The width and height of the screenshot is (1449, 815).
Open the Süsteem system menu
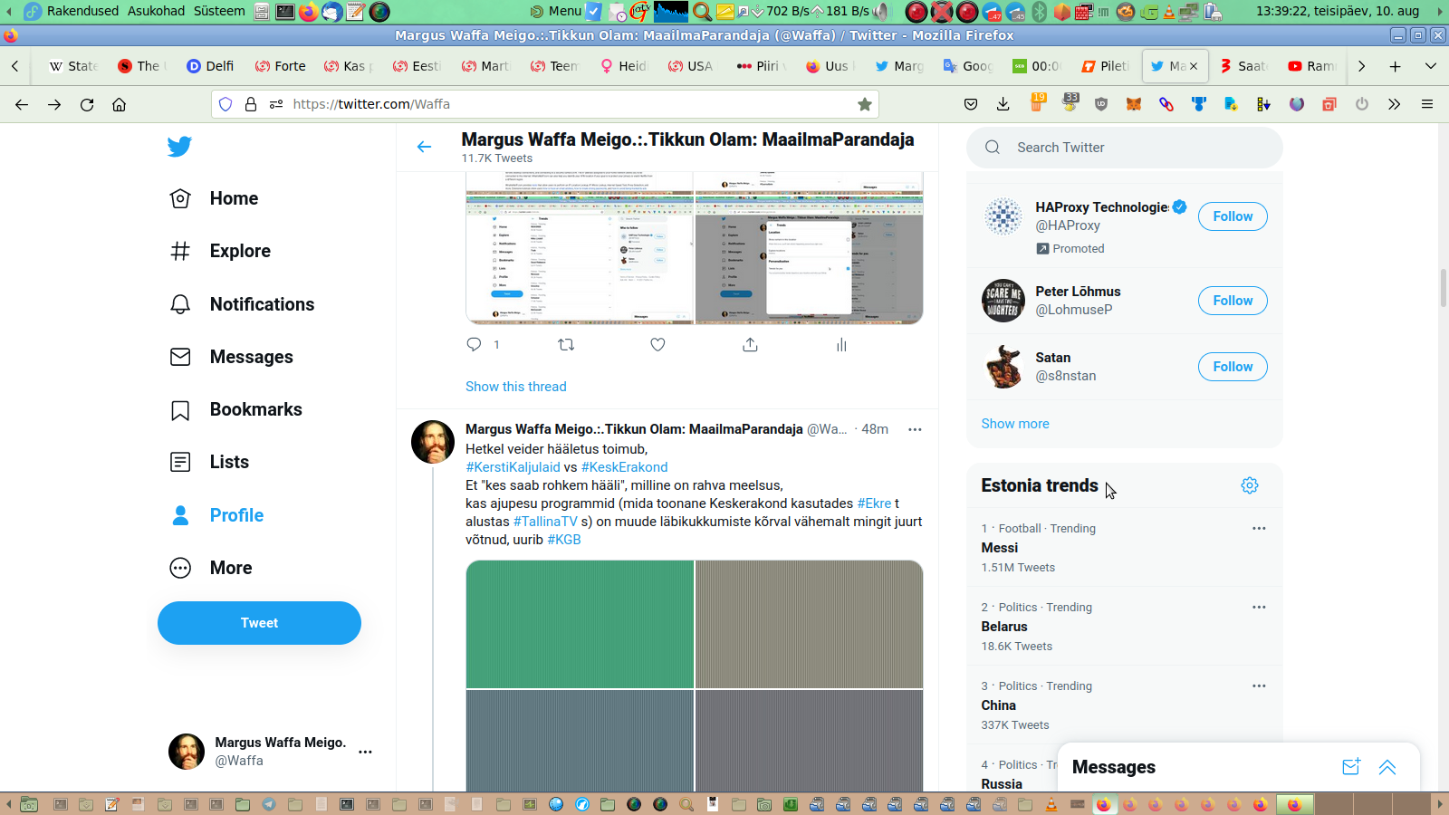pos(219,11)
